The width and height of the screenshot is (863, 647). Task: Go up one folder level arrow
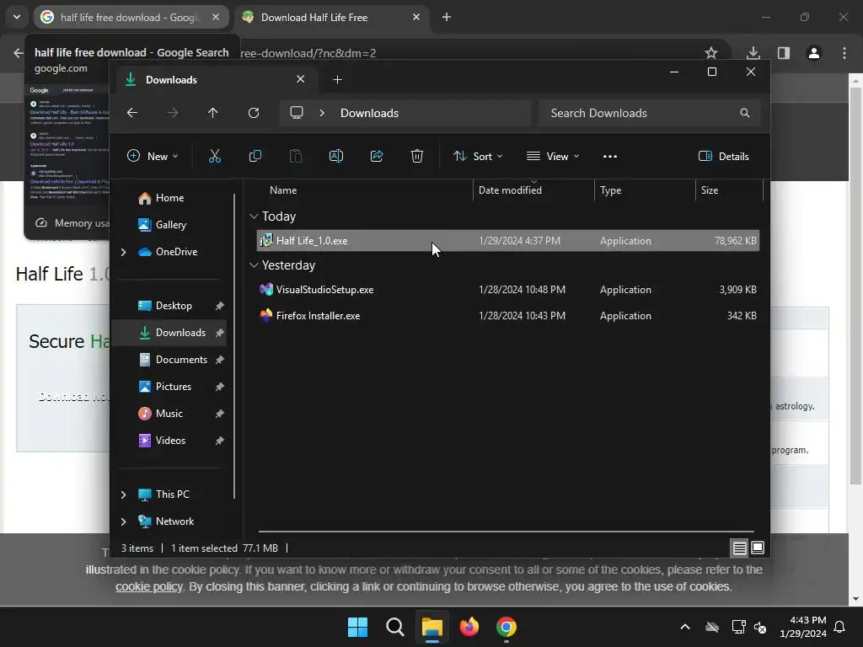tap(213, 113)
